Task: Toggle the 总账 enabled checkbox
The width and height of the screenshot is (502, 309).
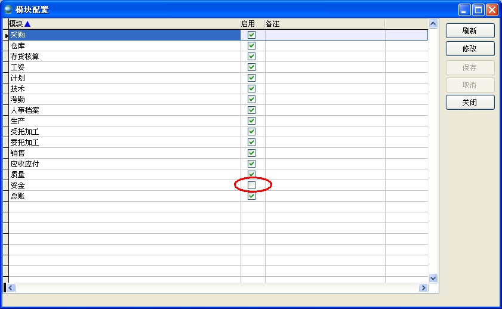Action: (x=251, y=196)
